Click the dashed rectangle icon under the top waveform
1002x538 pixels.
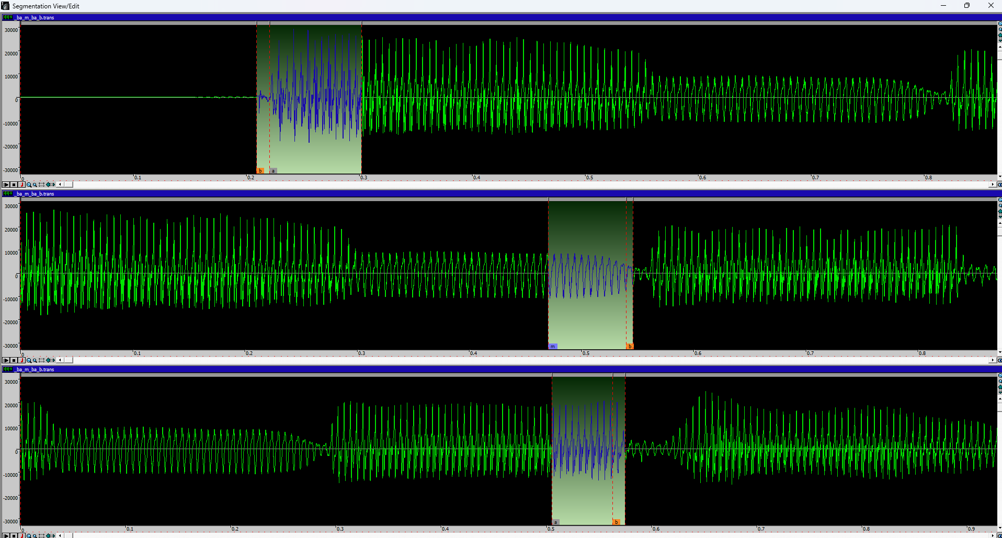pos(42,185)
